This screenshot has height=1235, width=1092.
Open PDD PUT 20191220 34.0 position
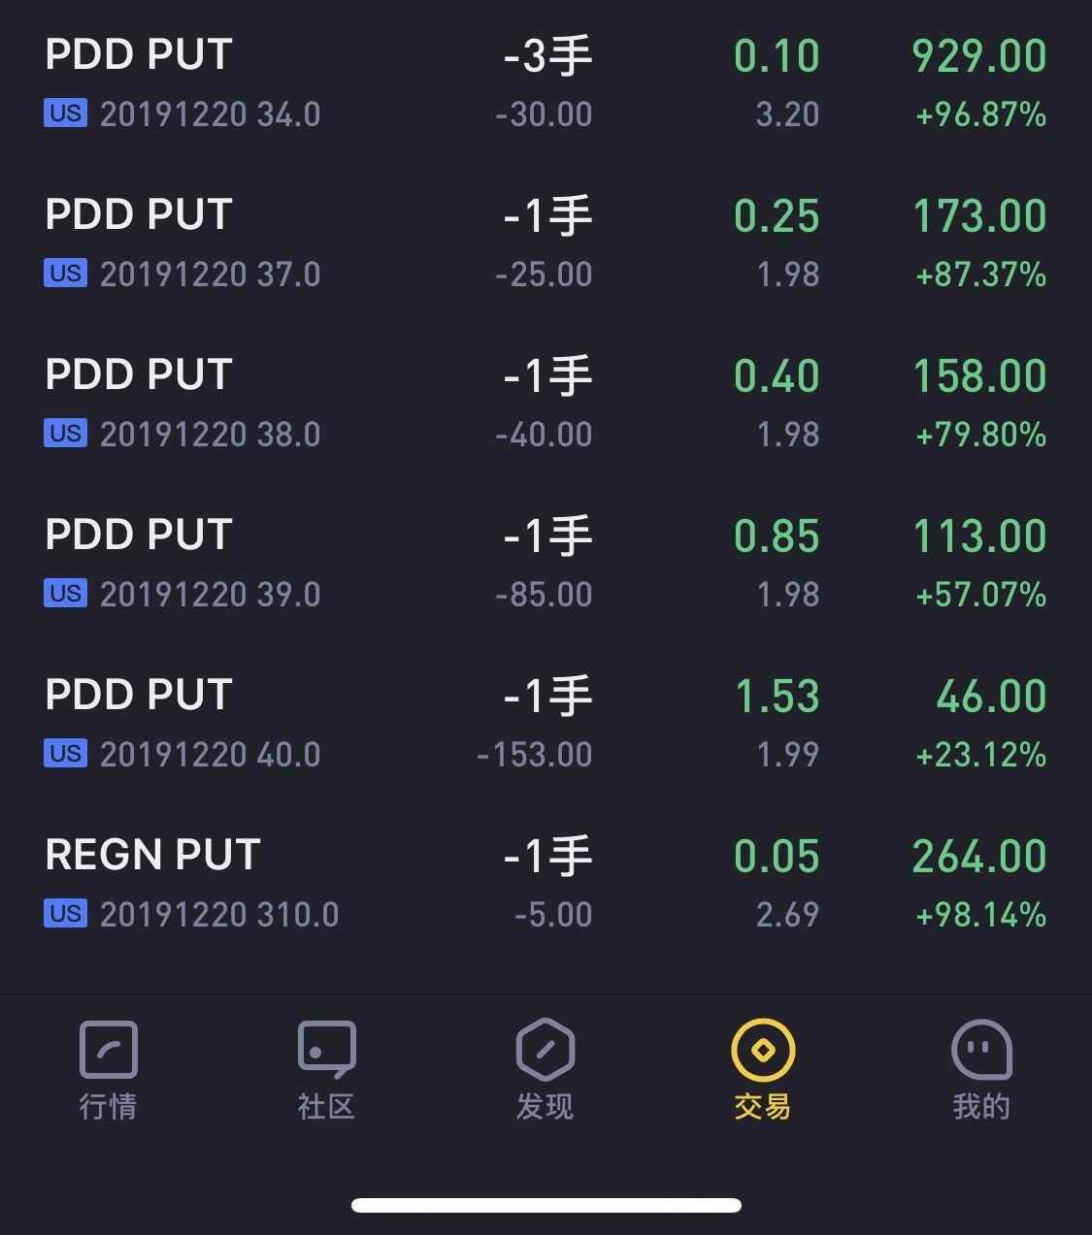click(x=546, y=83)
